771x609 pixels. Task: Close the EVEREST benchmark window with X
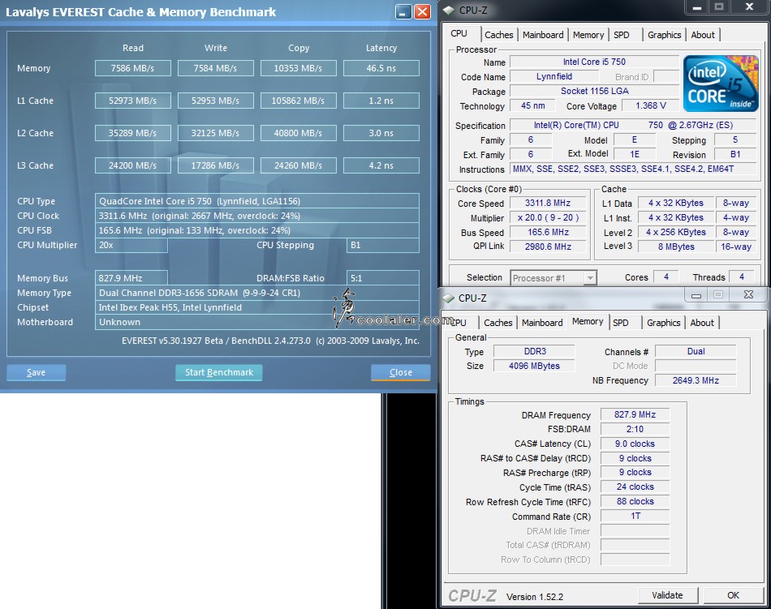click(x=422, y=12)
